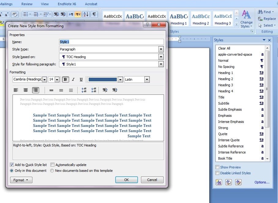Select New documents based on this template
Viewport: 278px width, 203px height.
(52, 171)
